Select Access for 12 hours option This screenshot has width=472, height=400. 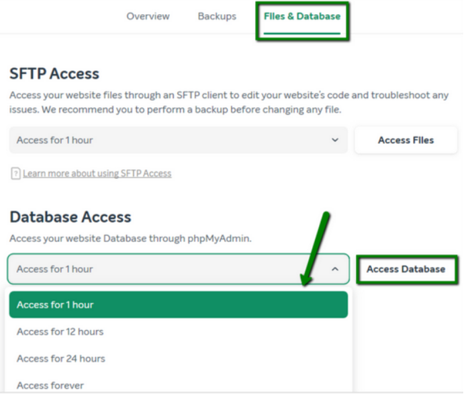(60, 331)
